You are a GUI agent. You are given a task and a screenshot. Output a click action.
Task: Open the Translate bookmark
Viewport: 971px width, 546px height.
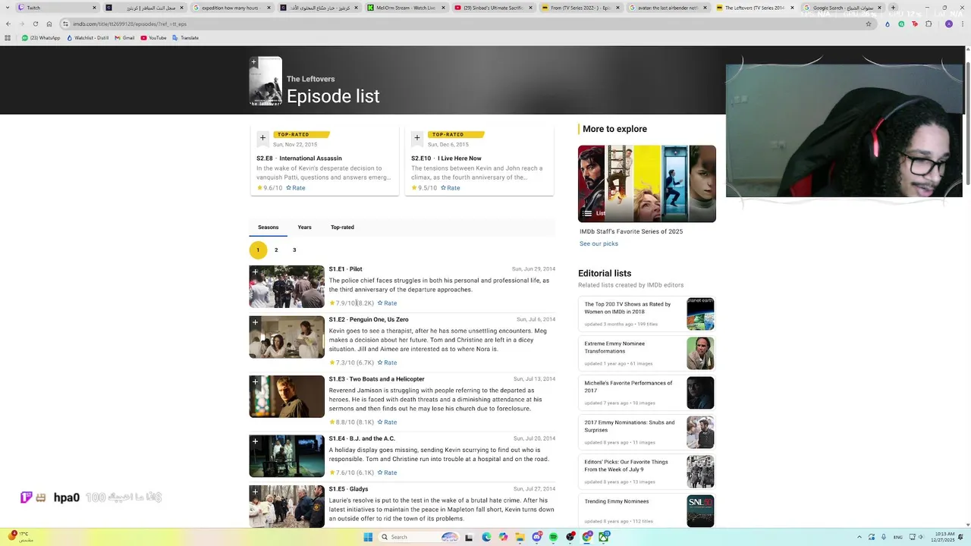point(185,38)
